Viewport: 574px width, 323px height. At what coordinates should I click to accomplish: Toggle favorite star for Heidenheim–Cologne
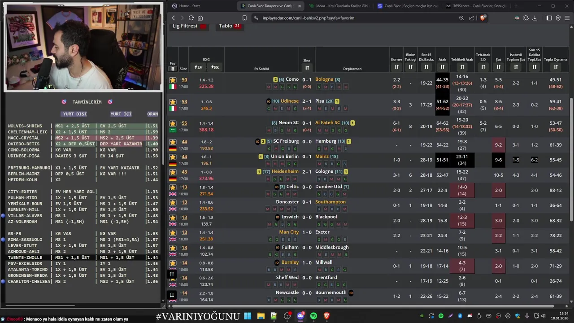click(173, 172)
